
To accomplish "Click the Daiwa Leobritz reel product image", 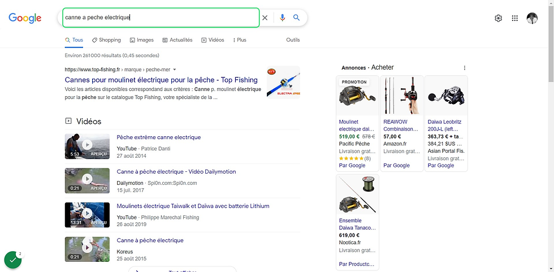I will pyautogui.click(x=446, y=96).
